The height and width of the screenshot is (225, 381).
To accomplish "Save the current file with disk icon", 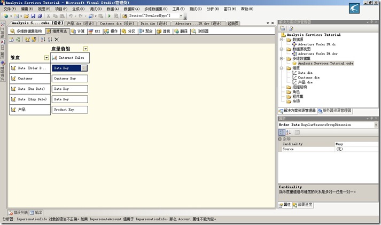I will [33, 16].
